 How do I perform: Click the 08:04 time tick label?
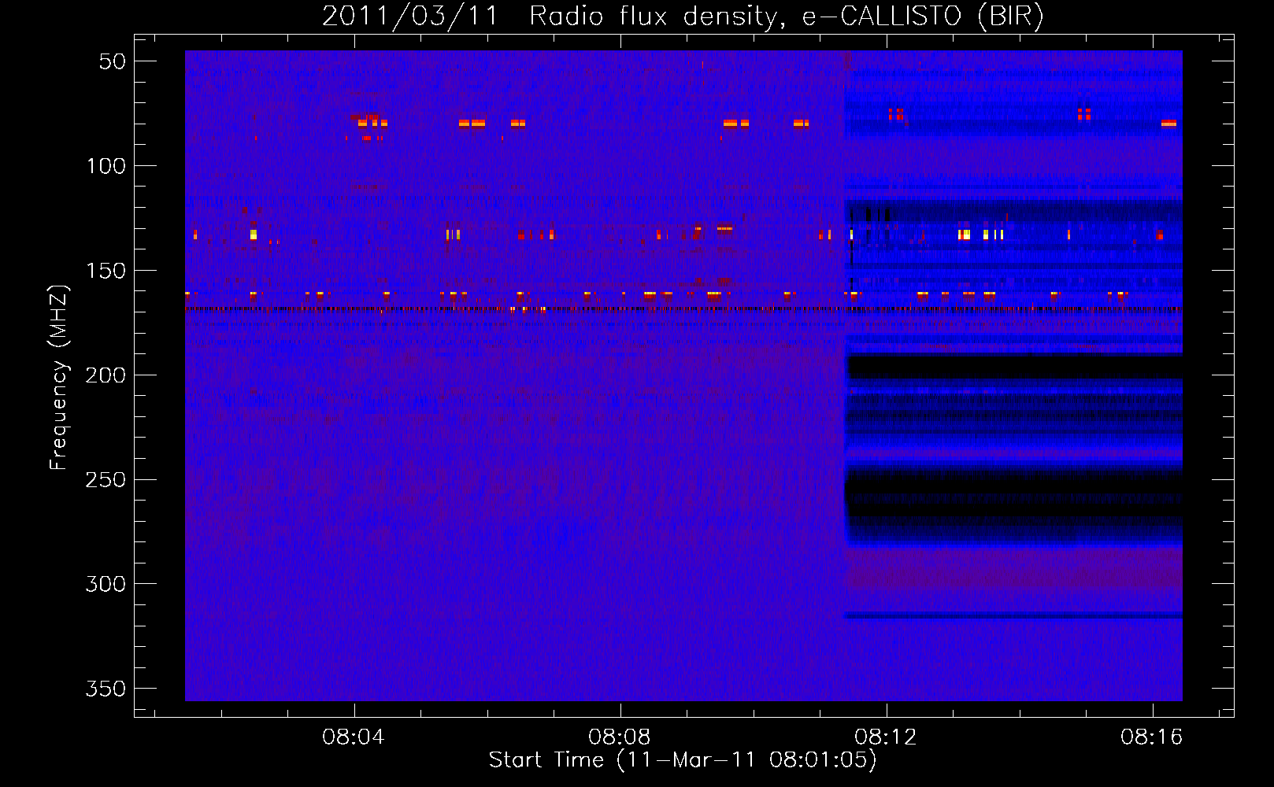[x=354, y=737]
